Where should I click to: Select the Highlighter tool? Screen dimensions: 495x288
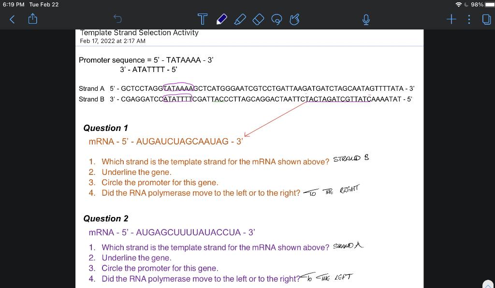click(x=240, y=19)
